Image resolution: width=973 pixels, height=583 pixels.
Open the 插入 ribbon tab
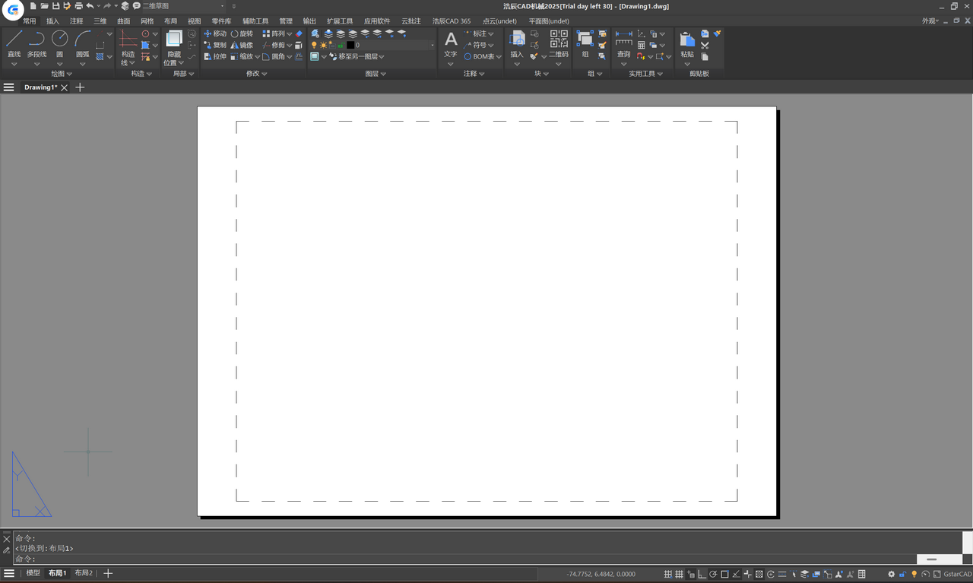tap(52, 21)
